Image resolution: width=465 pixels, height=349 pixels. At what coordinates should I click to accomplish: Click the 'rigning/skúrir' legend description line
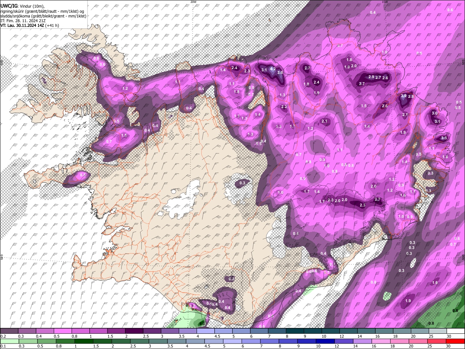point(42,11)
